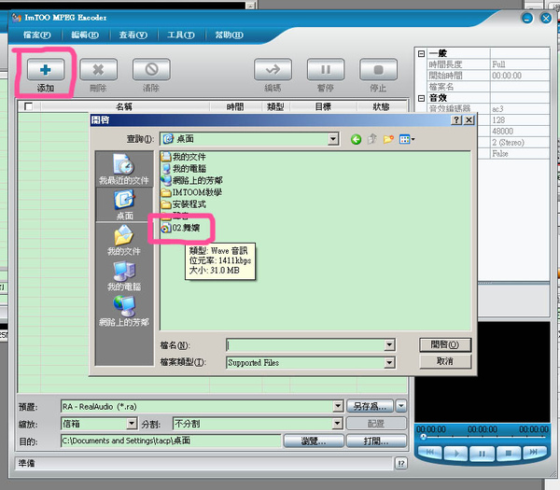This screenshot has width=560, height=490.
Task: Click the 目標 column header
Action: [x=323, y=106]
